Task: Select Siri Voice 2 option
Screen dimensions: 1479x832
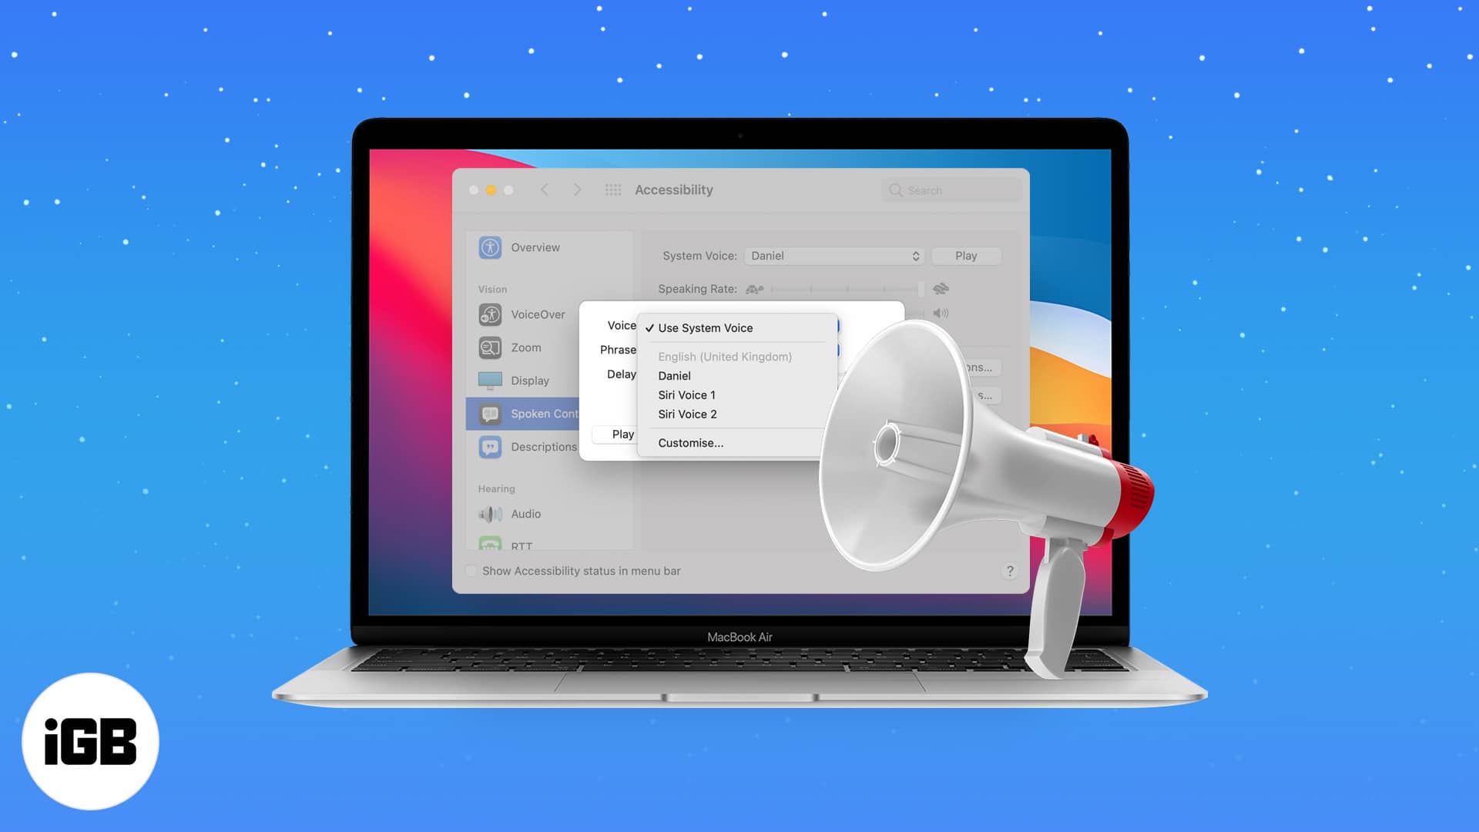Action: tap(686, 414)
